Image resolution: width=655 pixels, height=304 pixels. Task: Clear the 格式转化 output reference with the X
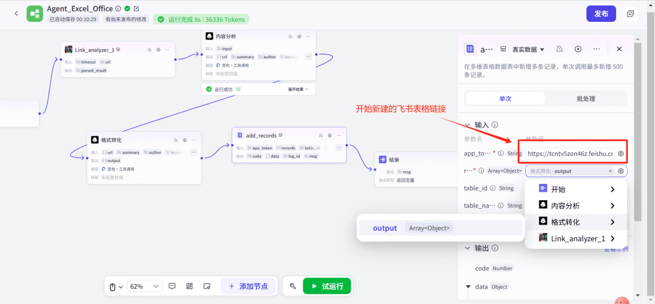coord(611,171)
